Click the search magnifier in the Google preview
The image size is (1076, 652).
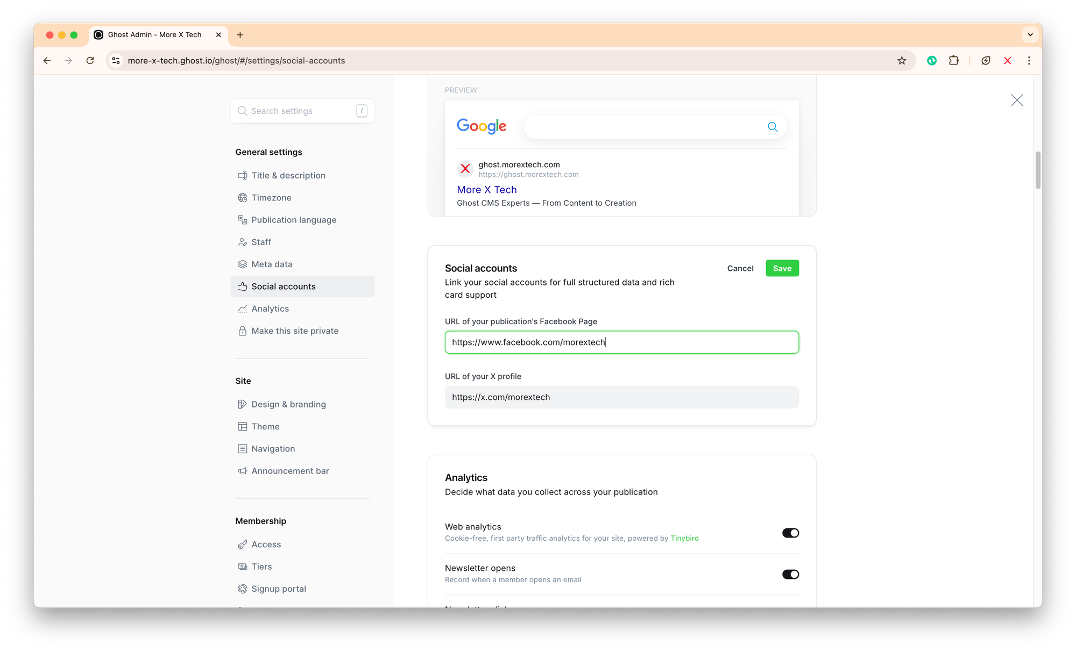click(x=772, y=127)
